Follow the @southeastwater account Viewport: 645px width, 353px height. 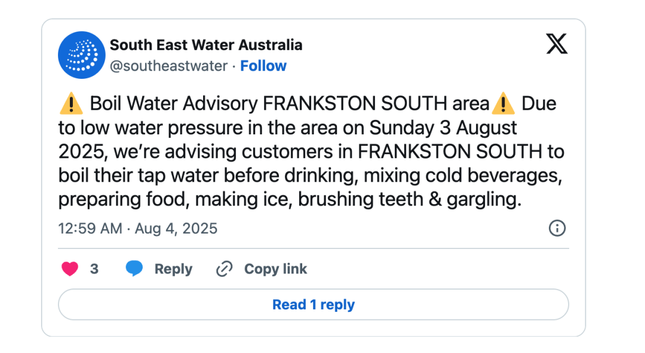tap(263, 66)
